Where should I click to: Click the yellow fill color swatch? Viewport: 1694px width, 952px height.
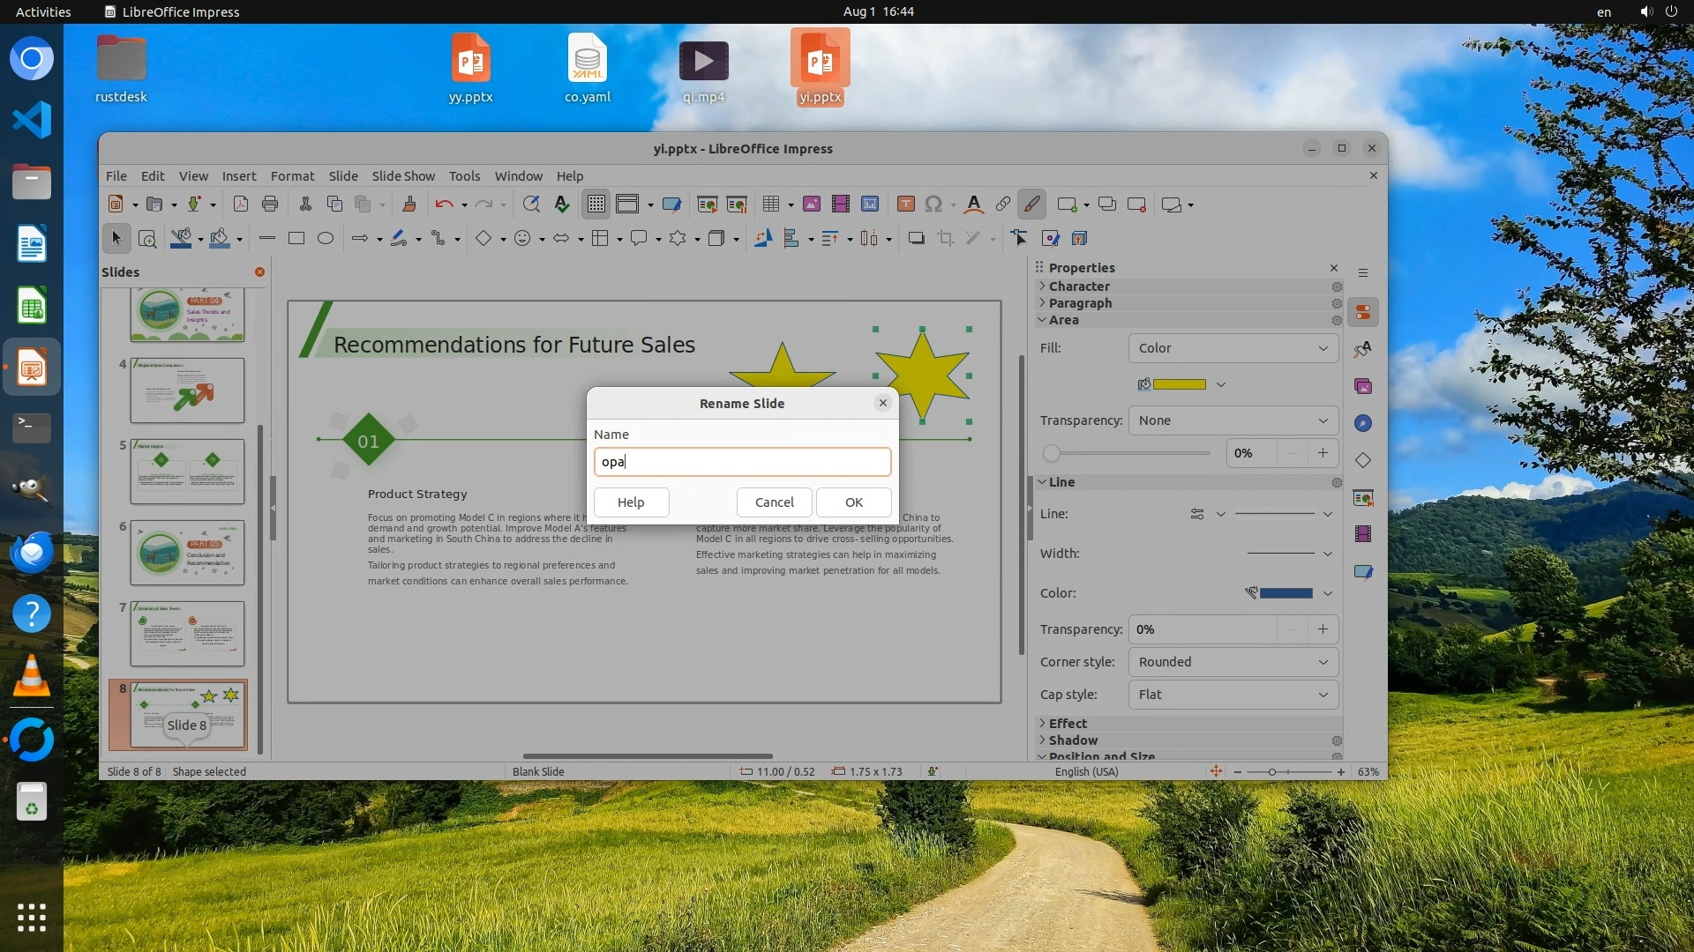1179,384
